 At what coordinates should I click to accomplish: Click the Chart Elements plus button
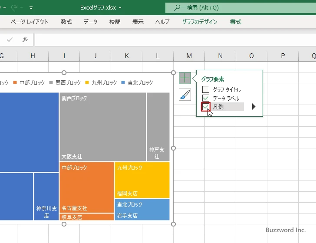[185, 78]
